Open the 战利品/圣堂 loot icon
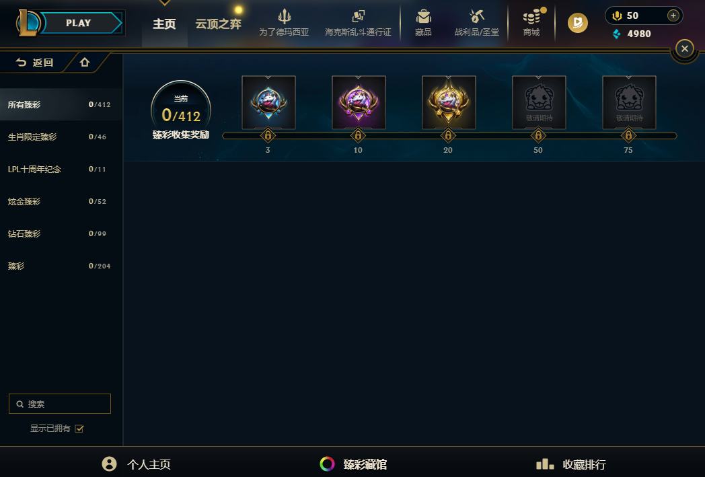Screen dimensions: 705x477 click(476, 17)
